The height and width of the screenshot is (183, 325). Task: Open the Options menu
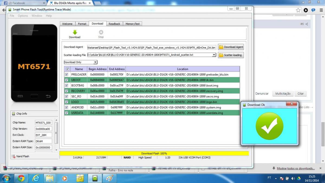(x=23, y=16)
